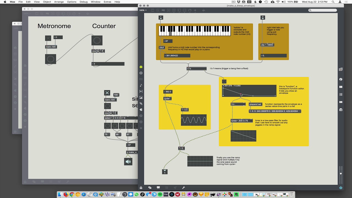Open WhatsApp from the Dock
This screenshot has width=352, height=198.
(x=136, y=194)
